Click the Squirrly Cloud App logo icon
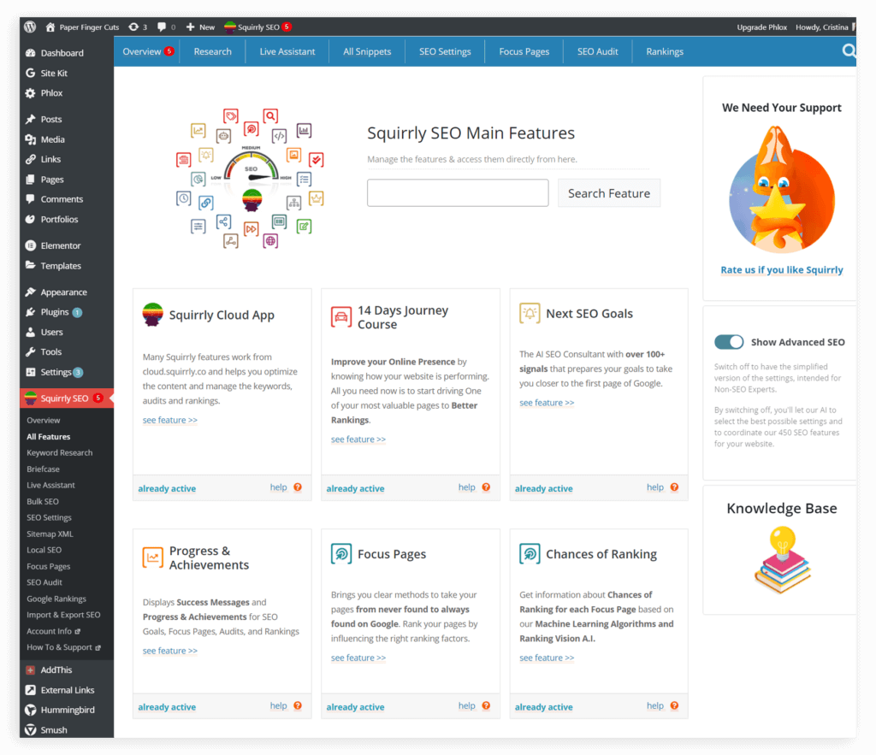This screenshot has width=876, height=755. click(153, 315)
